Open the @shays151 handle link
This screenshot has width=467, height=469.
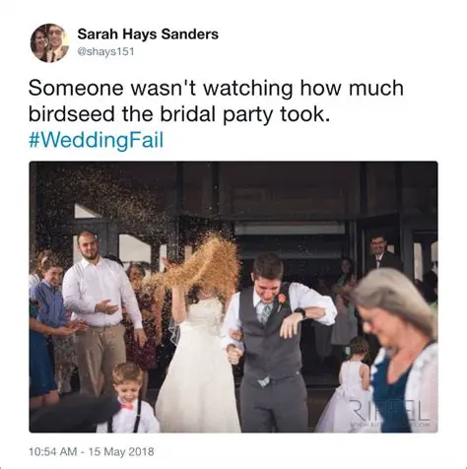105,51
